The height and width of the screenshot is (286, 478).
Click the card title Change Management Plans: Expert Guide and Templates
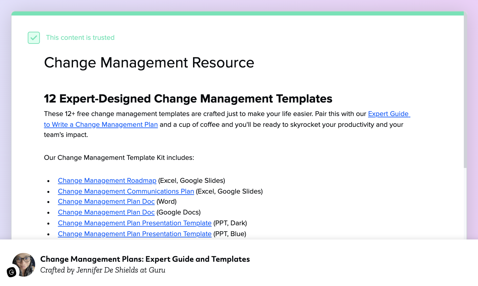click(145, 259)
